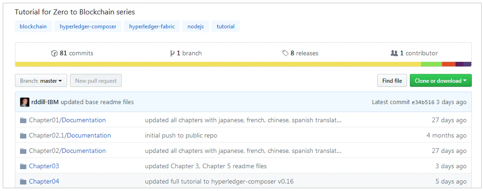Image resolution: width=483 pixels, height=191 pixels.
Task: Click Chapter03's '3 days ago' timestamp
Action: [x=451, y=166]
